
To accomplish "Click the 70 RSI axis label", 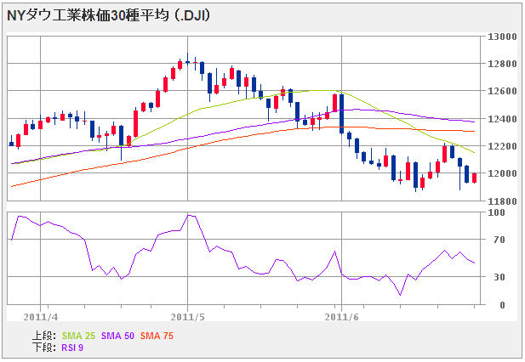I will pyautogui.click(x=499, y=240).
